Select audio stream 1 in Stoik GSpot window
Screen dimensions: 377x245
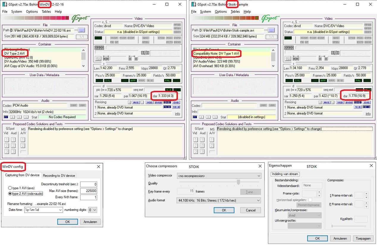[x=195, y=117]
